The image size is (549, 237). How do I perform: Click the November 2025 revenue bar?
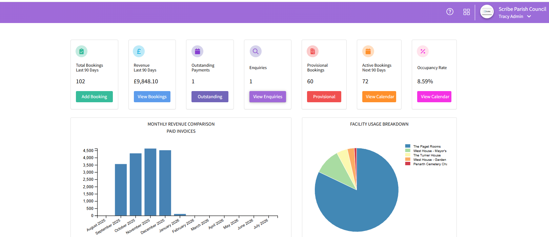pyautogui.click(x=150, y=182)
